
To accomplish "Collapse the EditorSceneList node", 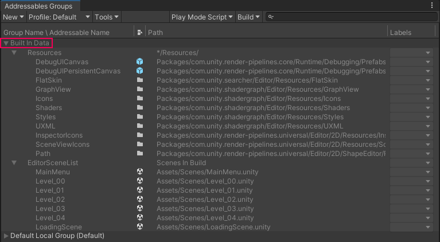I will coord(14,163).
